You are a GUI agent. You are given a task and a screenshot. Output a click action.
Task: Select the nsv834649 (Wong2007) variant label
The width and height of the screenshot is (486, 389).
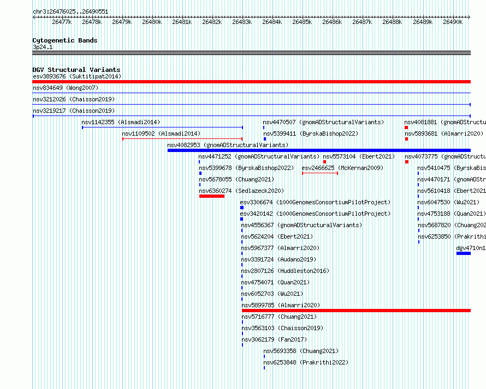(66, 88)
